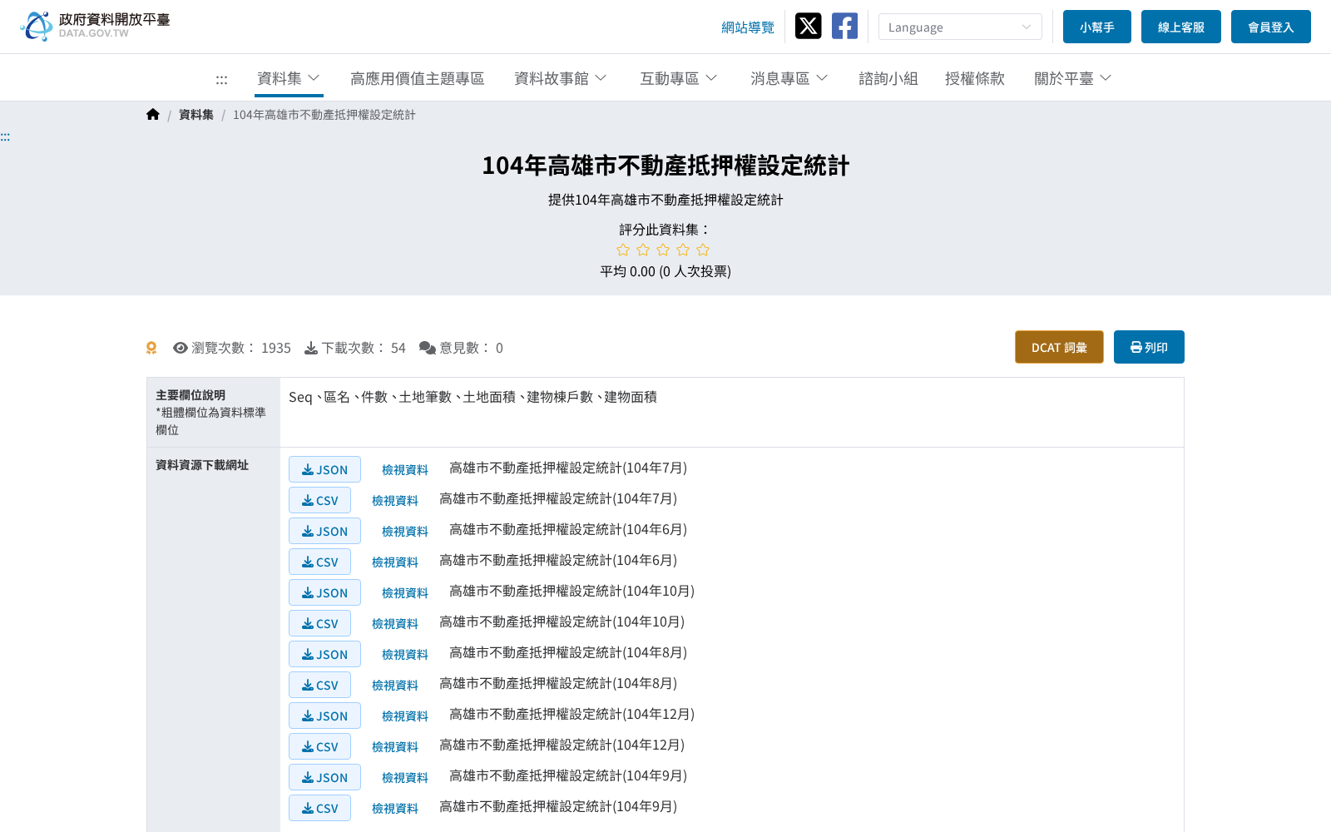Download JSON for 104年6月
The image size is (1331, 832).
pos(324,531)
